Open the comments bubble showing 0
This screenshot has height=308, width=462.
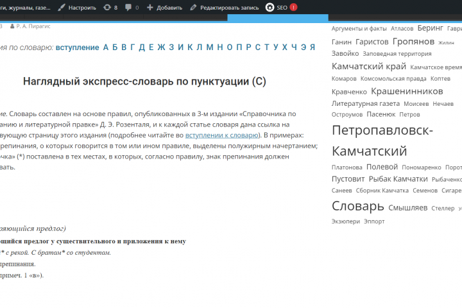click(132, 8)
